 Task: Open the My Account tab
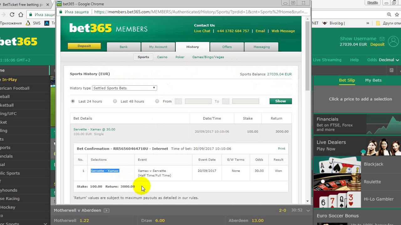click(158, 47)
